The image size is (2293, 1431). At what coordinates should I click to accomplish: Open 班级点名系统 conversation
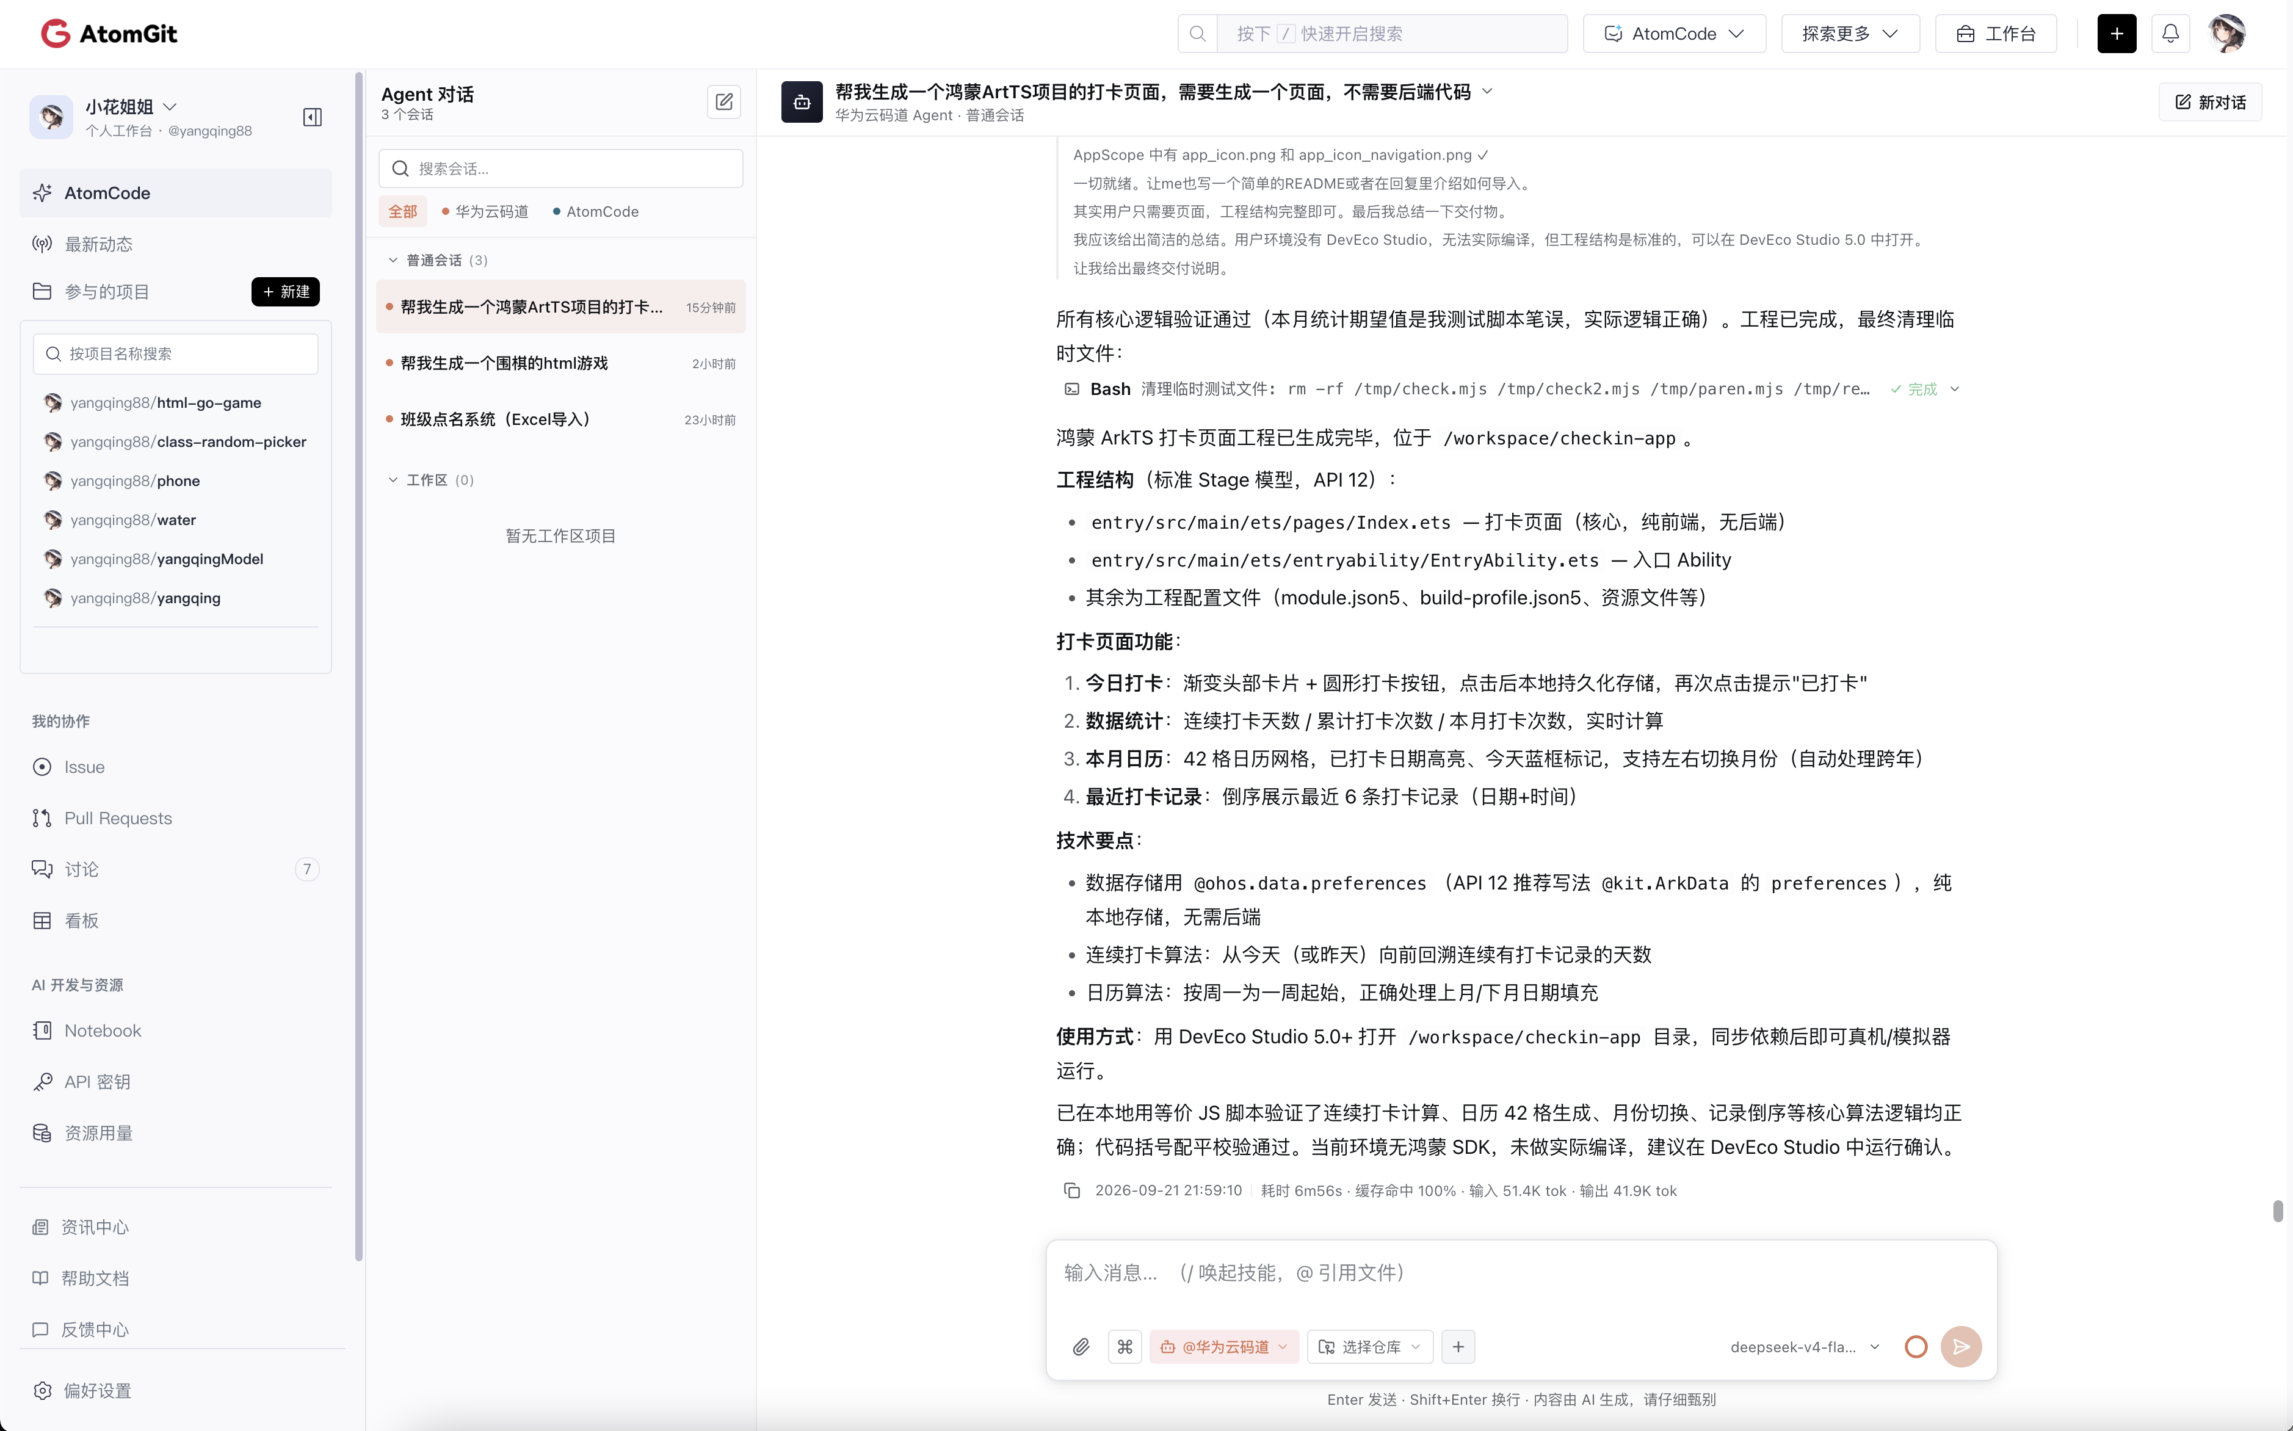pos(560,419)
